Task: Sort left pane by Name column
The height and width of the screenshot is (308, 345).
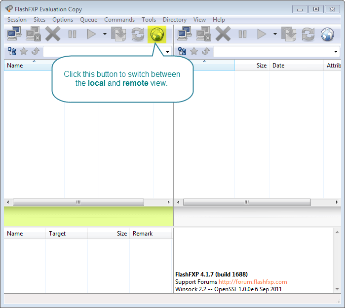Action: click(28, 66)
